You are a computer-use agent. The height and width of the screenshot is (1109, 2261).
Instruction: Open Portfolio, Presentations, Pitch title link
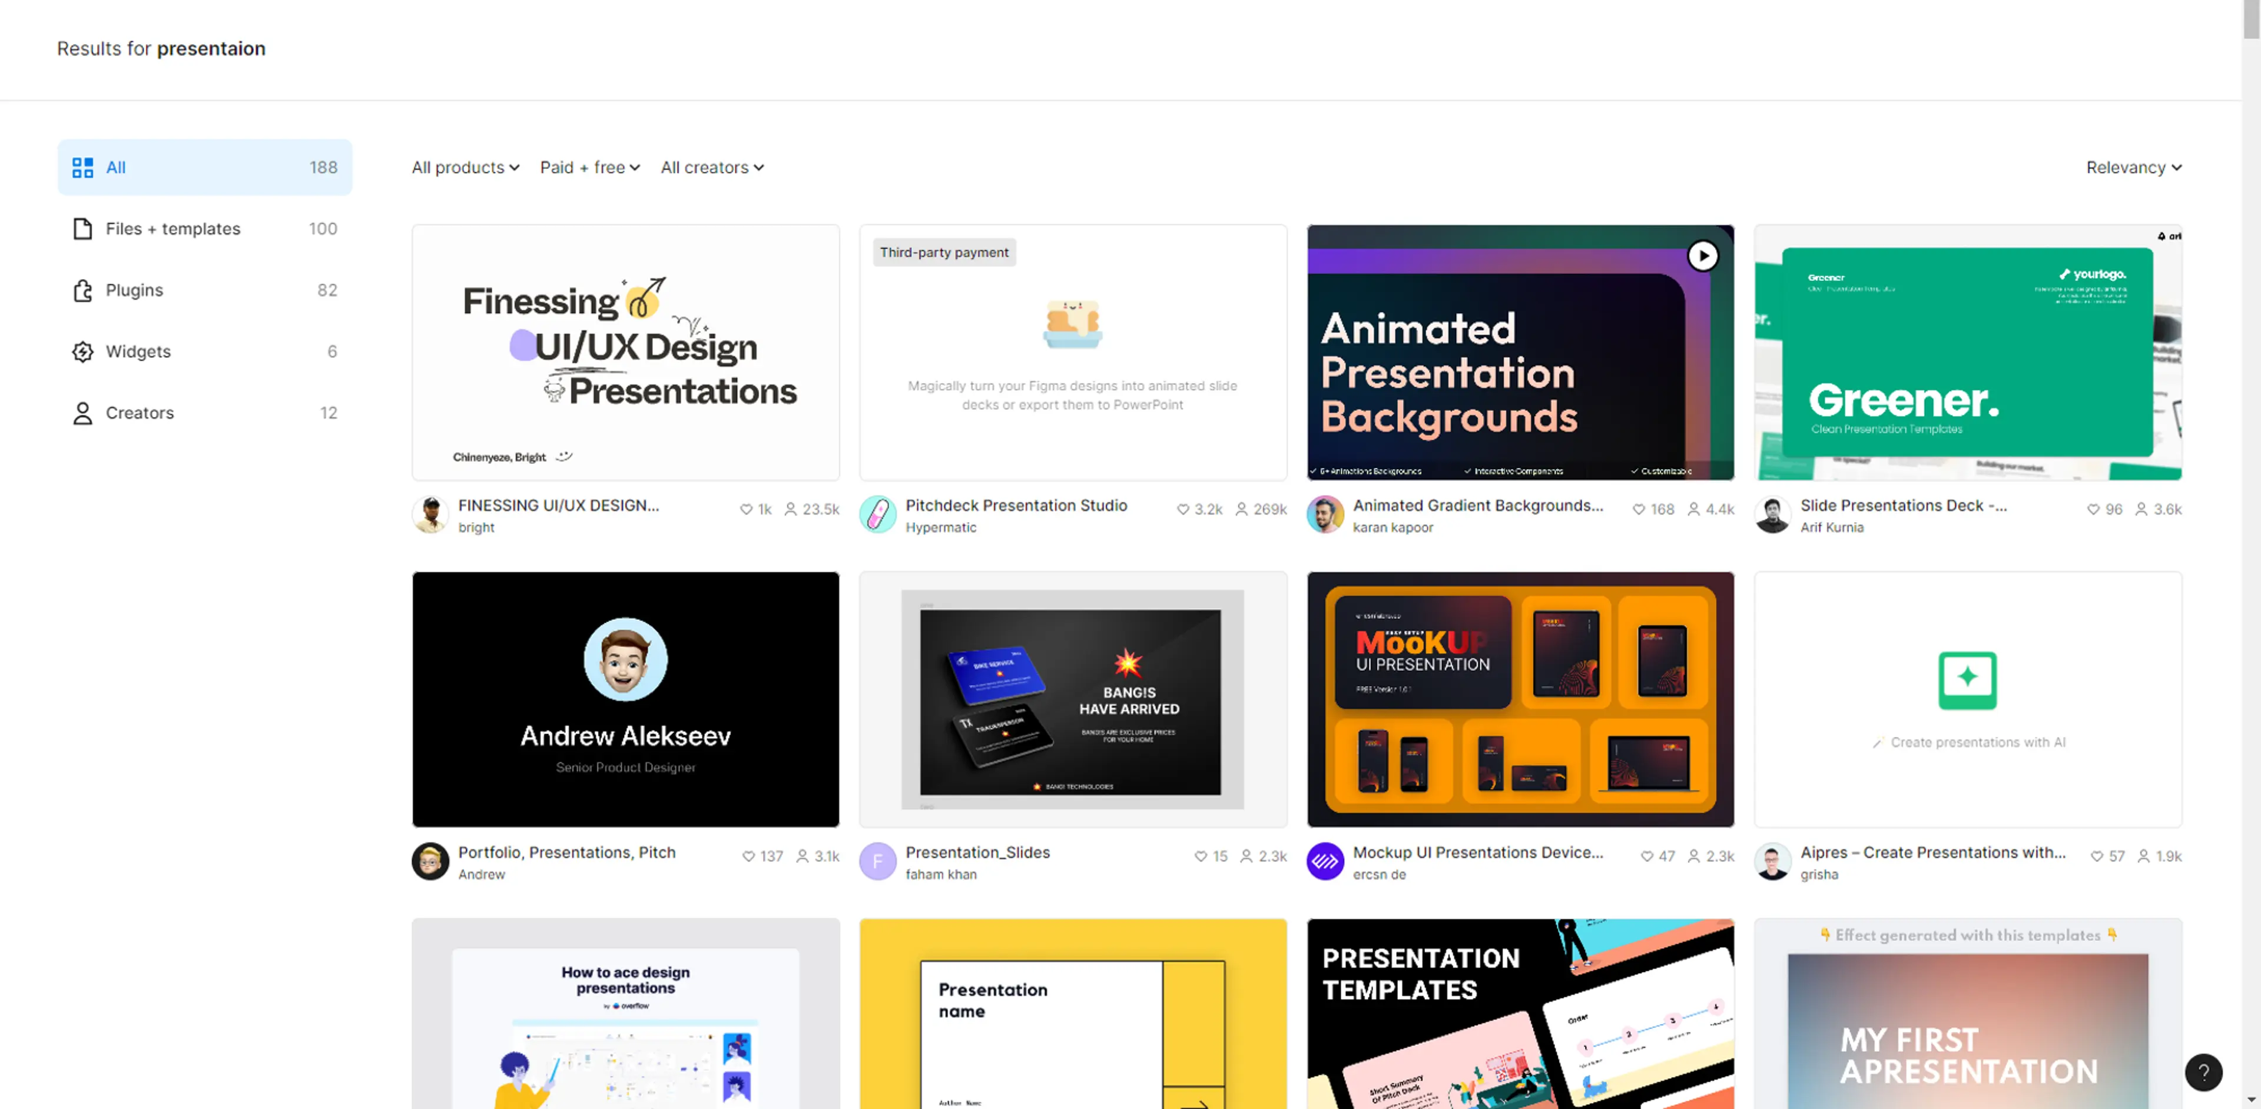click(567, 853)
